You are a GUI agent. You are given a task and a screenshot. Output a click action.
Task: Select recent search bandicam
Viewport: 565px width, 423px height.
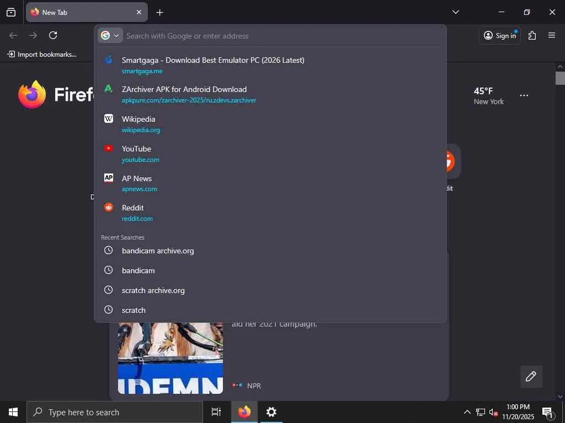pyautogui.click(x=270, y=270)
